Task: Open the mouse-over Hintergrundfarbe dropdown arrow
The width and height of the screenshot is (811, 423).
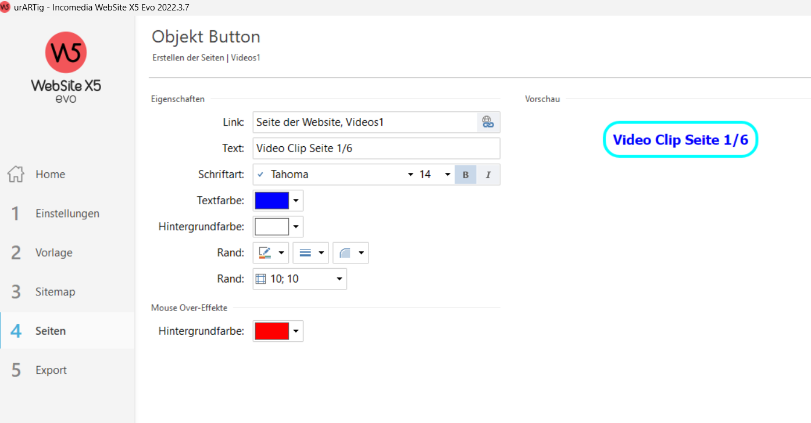Action: pyautogui.click(x=296, y=331)
